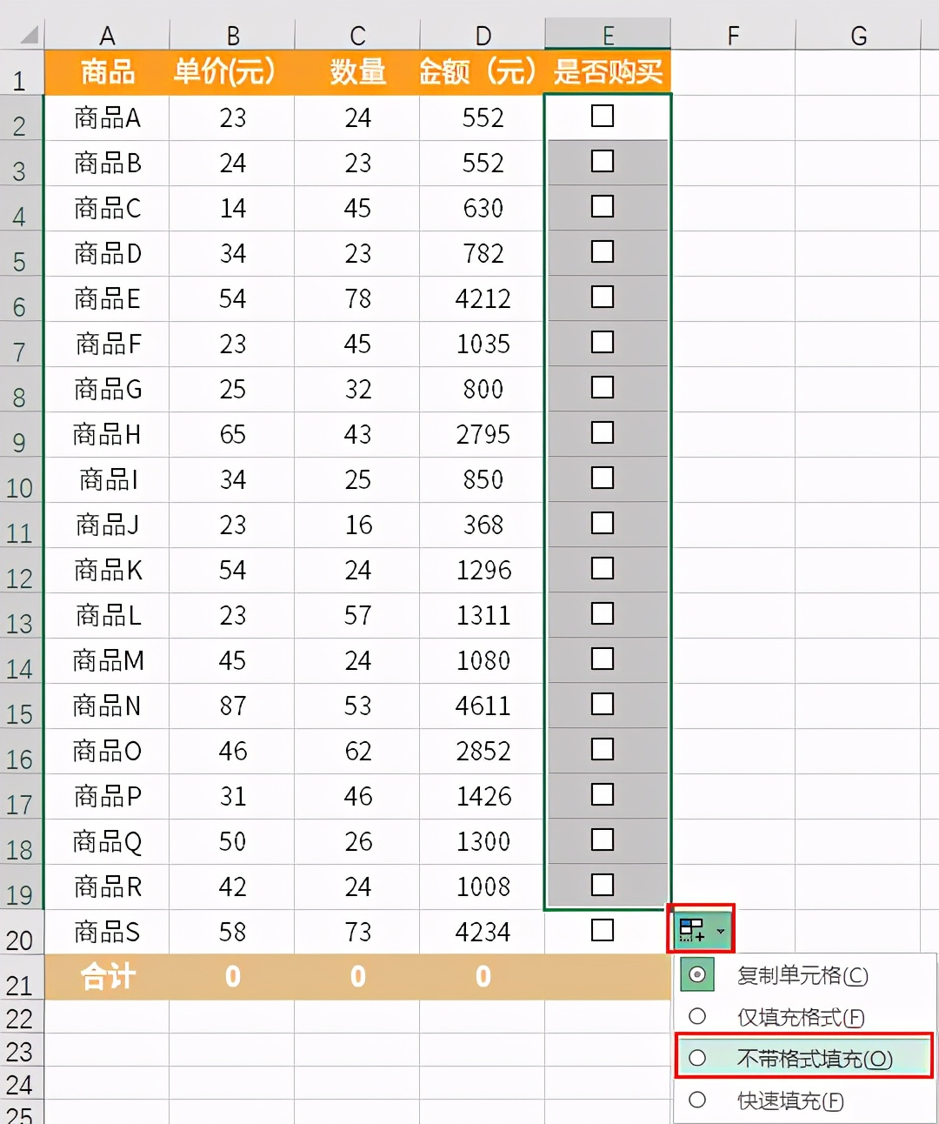Select the total unit price cell in column B
This screenshot has width=939, height=1124.
point(232,977)
